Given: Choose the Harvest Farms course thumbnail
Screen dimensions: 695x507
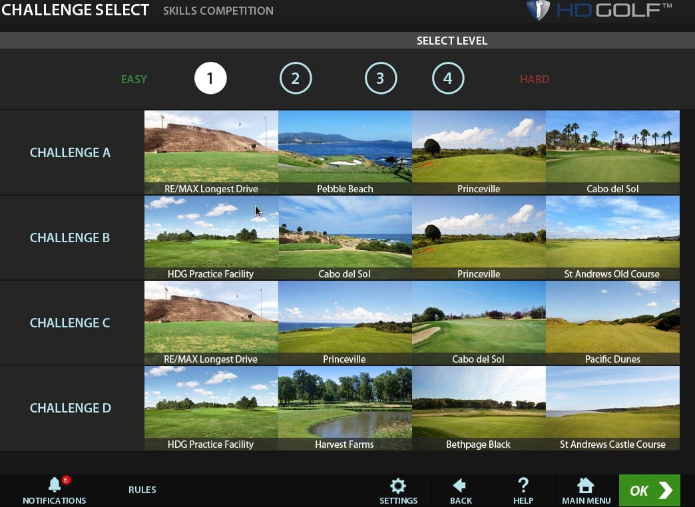Looking at the screenshot, I should pyautogui.click(x=345, y=407).
